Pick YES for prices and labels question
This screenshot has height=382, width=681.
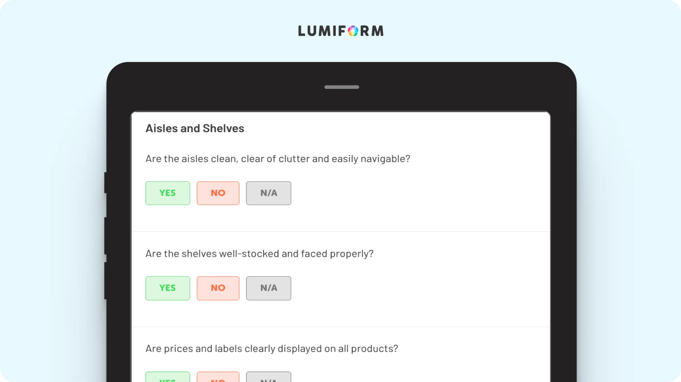(168, 378)
